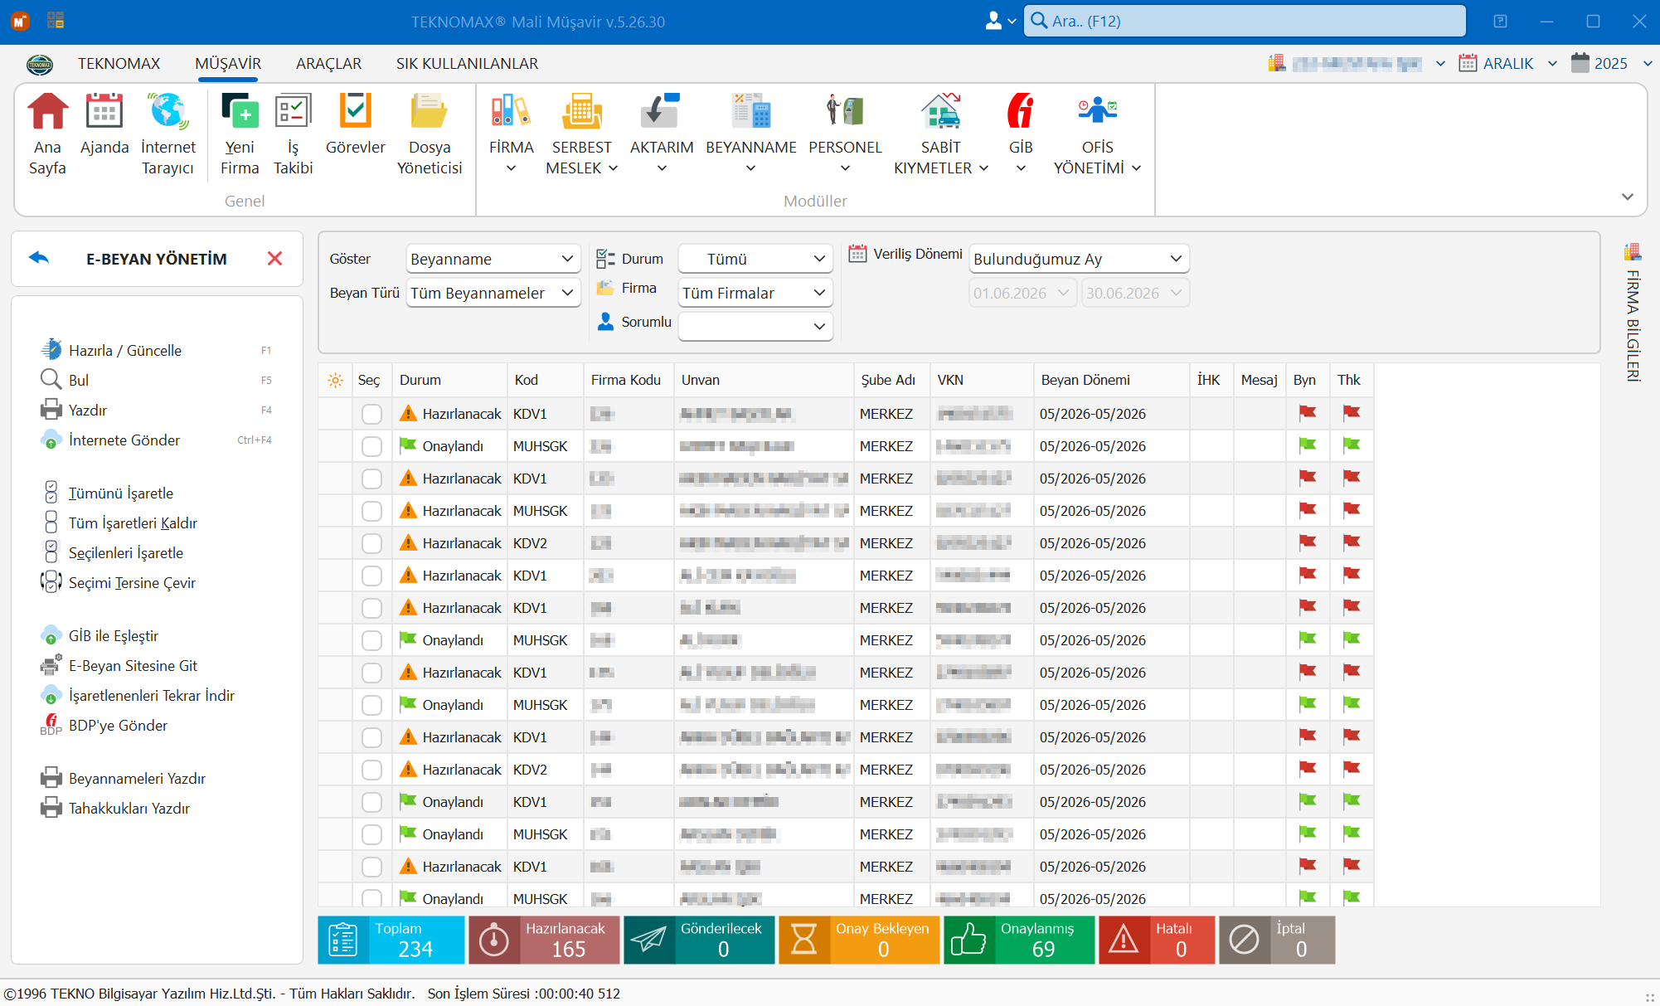This screenshot has height=1006, width=1660.
Task: Open the user account menu
Action: 1000,21
